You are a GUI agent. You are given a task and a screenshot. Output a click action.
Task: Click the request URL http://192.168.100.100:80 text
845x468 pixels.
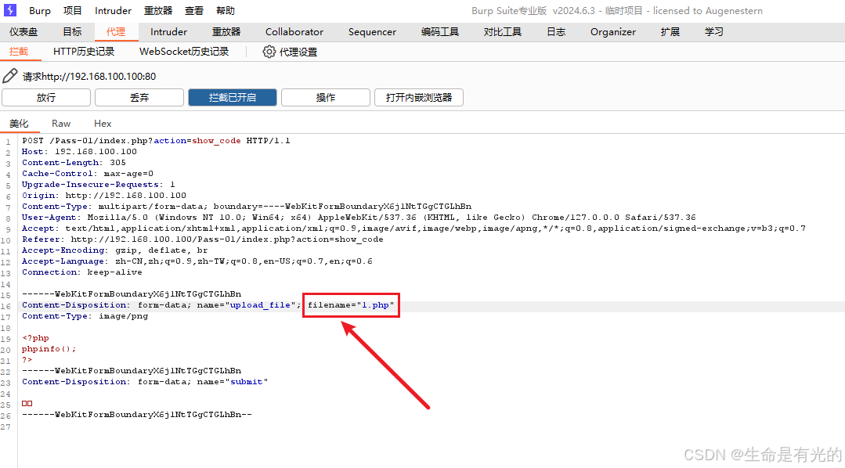[99, 77]
